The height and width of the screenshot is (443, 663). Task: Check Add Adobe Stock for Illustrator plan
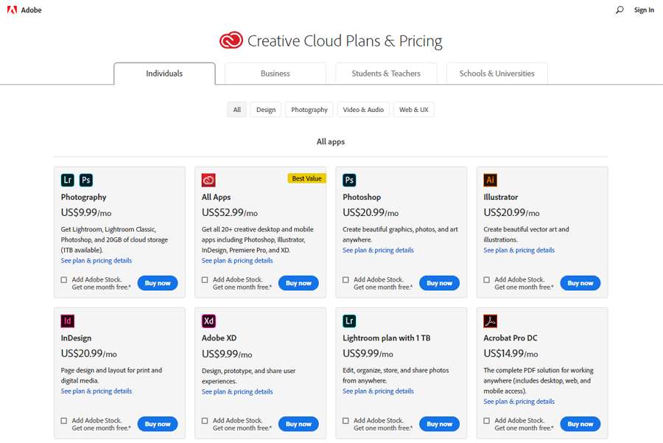click(x=487, y=279)
